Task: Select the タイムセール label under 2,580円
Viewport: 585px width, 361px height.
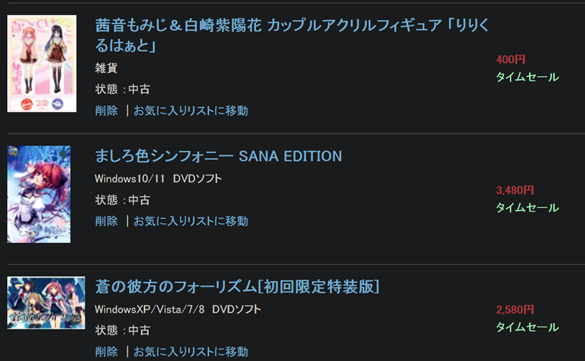Action: click(527, 327)
